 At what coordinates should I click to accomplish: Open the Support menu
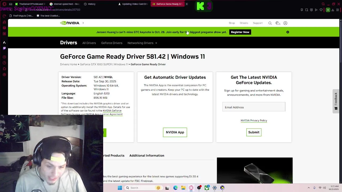tap(258, 23)
